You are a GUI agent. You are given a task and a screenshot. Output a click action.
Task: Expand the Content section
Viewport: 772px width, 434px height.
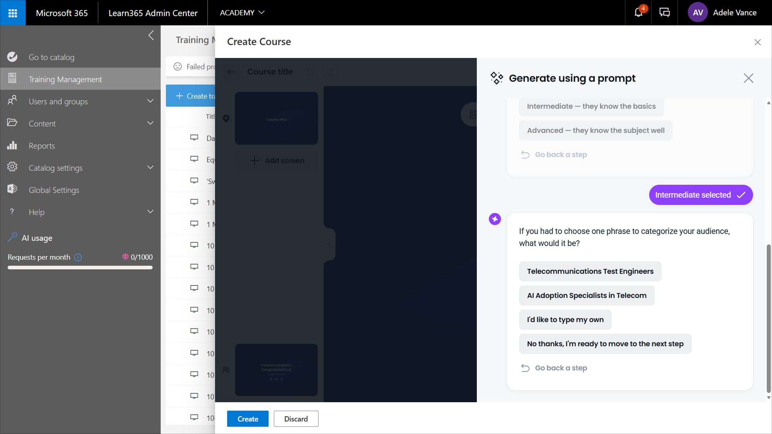[150, 123]
